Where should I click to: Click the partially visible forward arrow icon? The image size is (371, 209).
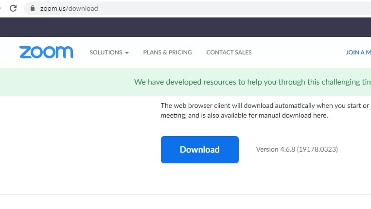(1, 8)
